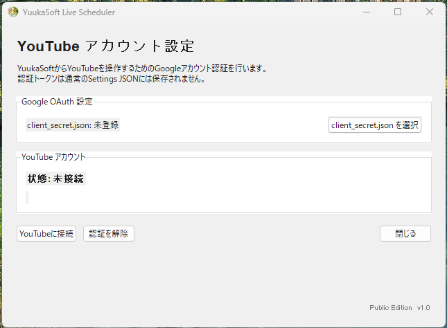This screenshot has width=447, height=328.
Task: Click the 'YuukaSoft Live Scheduler' title text
Action: (x=69, y=12)
